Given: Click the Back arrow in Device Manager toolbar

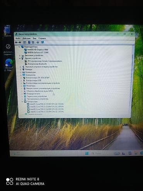Looking at the screenshot, I should point(16,42).
